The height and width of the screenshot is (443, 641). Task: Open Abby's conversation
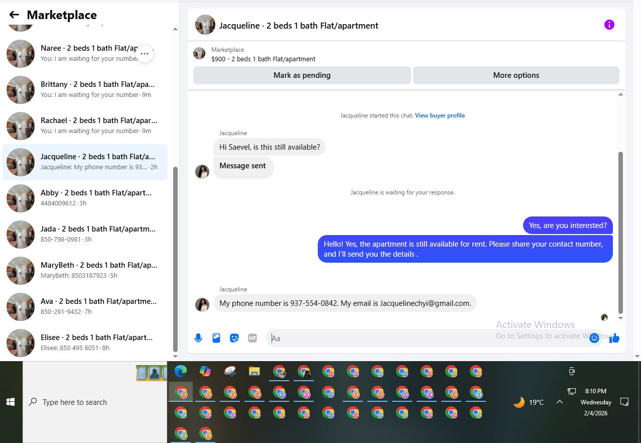(85, 198)
